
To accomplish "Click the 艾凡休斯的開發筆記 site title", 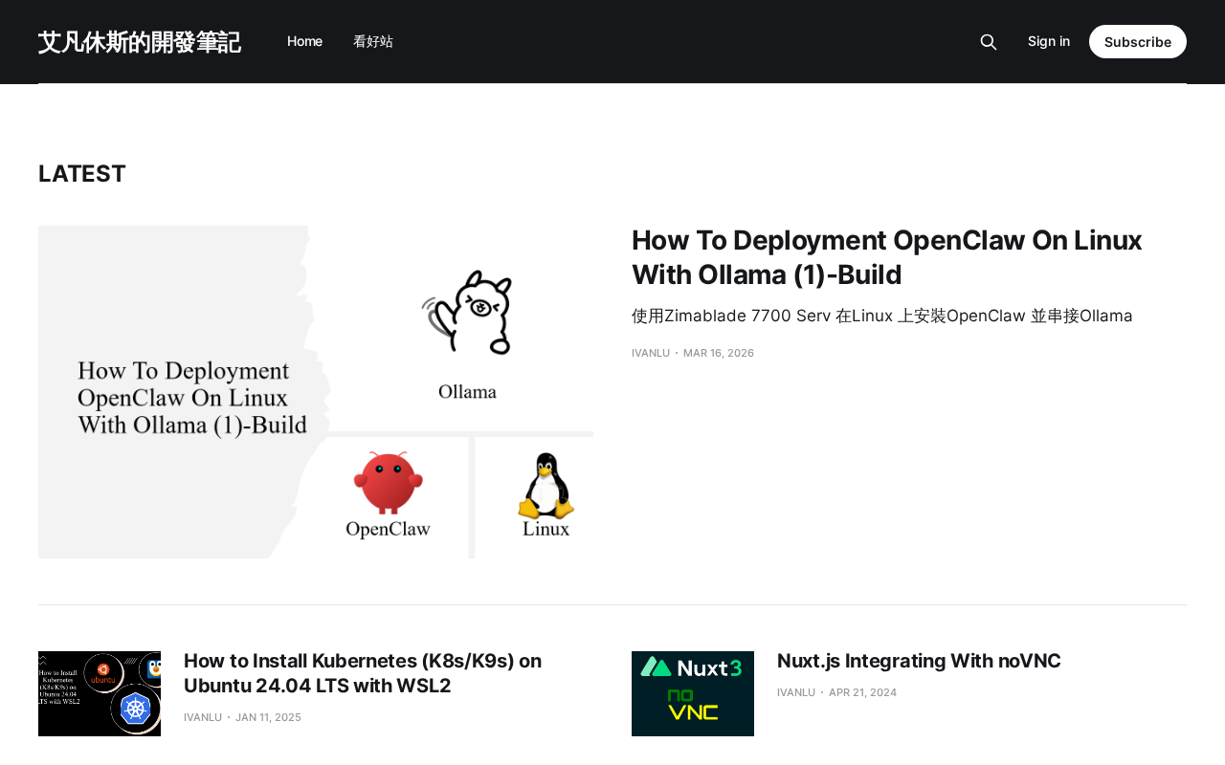I will (140, 42).
